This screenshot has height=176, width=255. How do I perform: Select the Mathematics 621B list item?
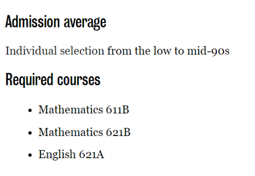(84, 132)
